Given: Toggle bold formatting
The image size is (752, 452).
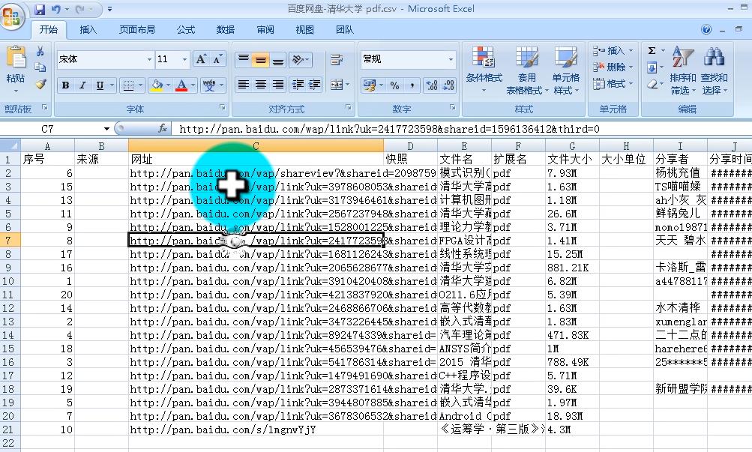Looking at the screenshot, I should tap(66, 85).
